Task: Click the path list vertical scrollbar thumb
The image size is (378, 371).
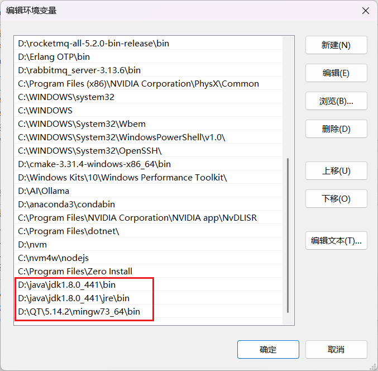Action: pos(288,235)
